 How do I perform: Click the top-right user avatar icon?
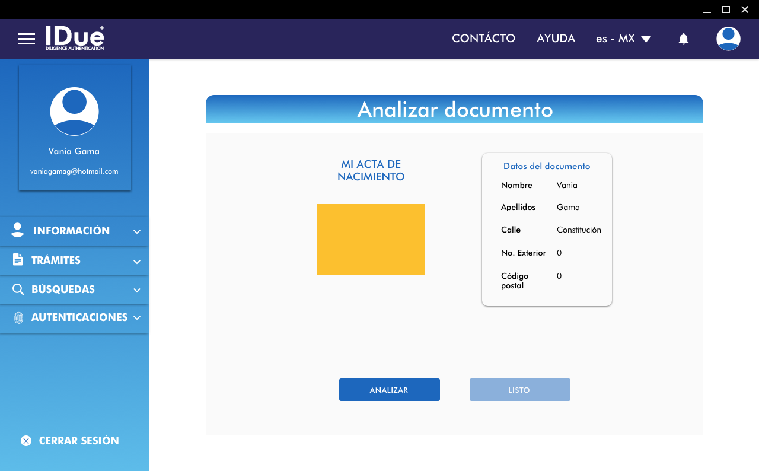[x=728, y=39]
